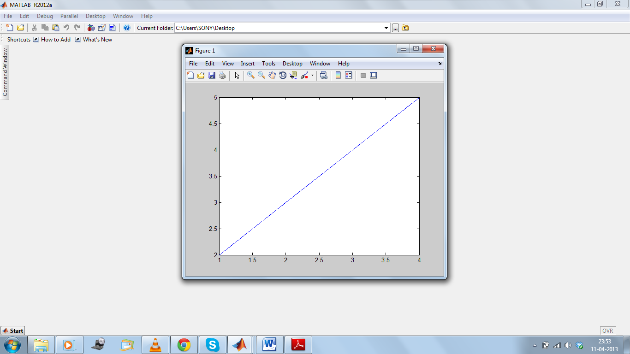Click the blue plotted line in the axes

(x=319, y=176)
